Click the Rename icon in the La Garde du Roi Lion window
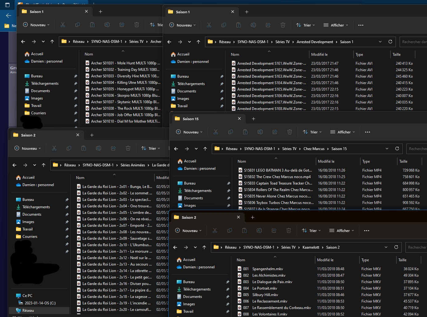427x317 pixels. point(99,148)
